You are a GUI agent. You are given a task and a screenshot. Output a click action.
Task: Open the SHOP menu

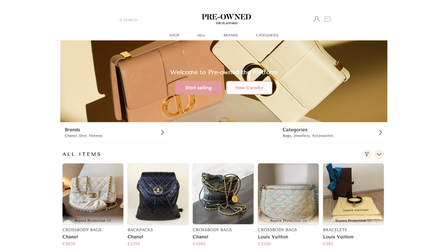point(174,35)
